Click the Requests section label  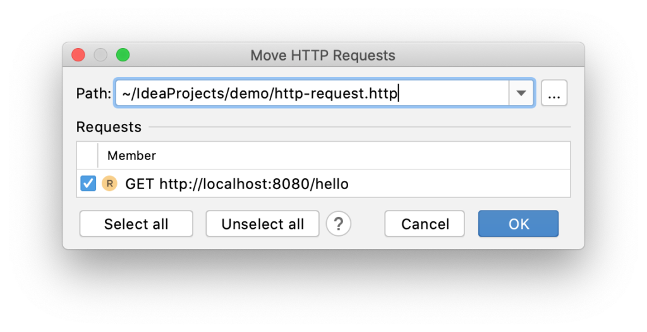(x=109, y=126)
